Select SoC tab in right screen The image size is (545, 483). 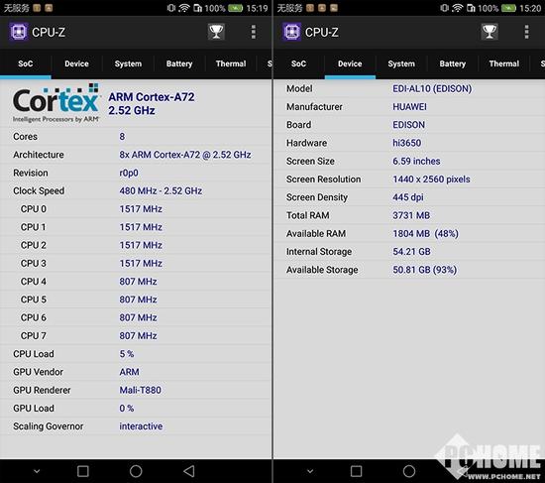[298, 63]
